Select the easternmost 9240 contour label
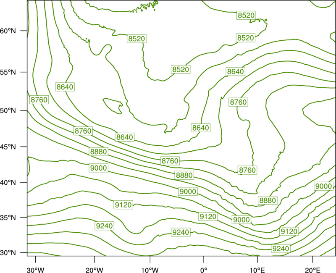This screenshot has width=336, height=273. coord(281,249)
